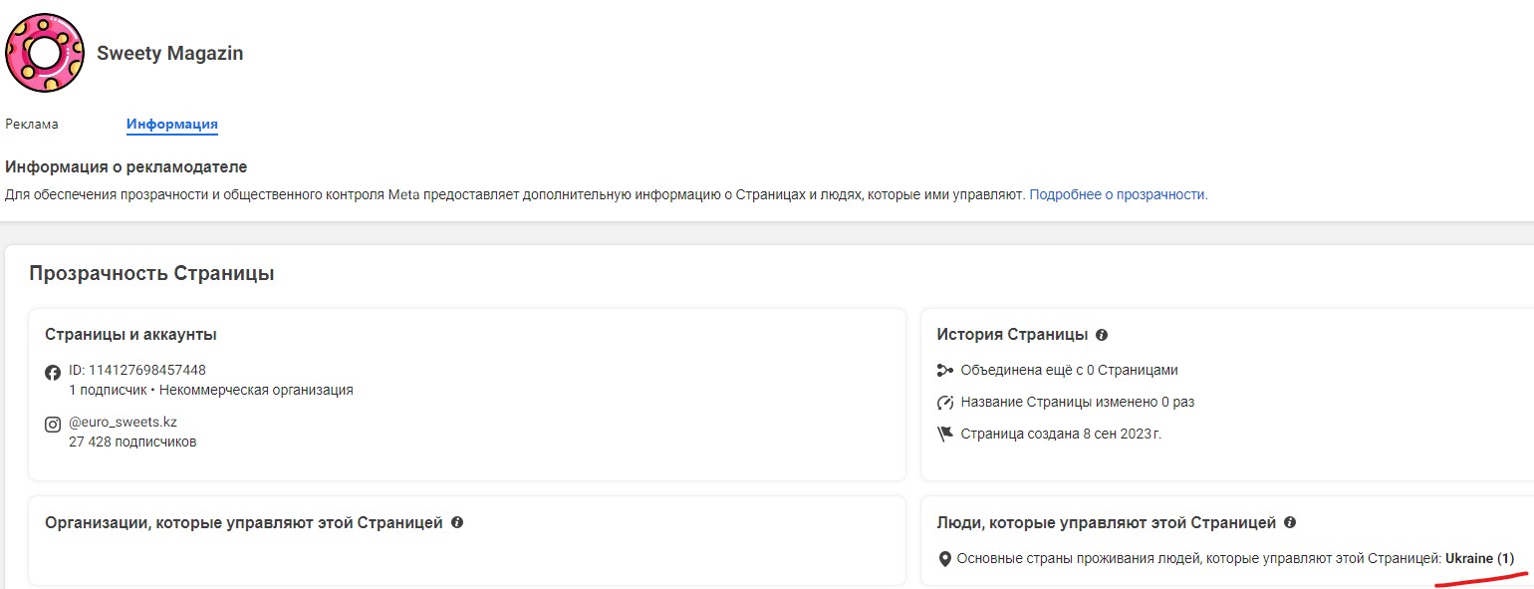Viewport: 1534px width, 589px height.
Task: Click the Ukraine (1) country text
Action: (x=1479, y=559)
